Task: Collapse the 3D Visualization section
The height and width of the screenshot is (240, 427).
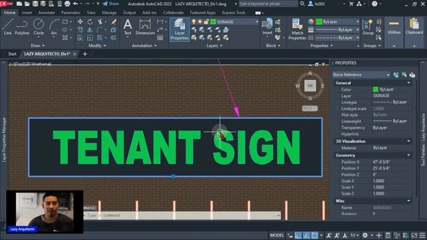Action: (408, 141)
